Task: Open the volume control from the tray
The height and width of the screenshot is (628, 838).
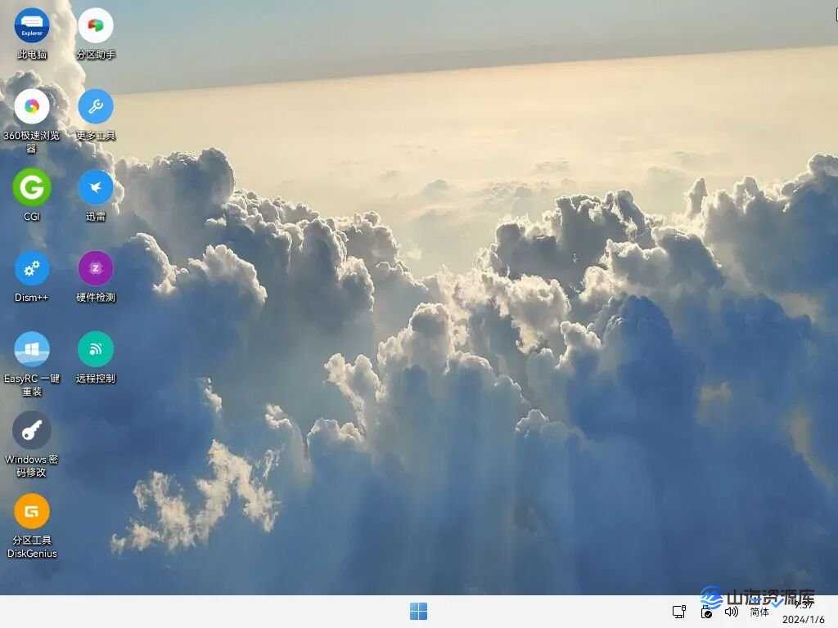Action: click(731, 611)
